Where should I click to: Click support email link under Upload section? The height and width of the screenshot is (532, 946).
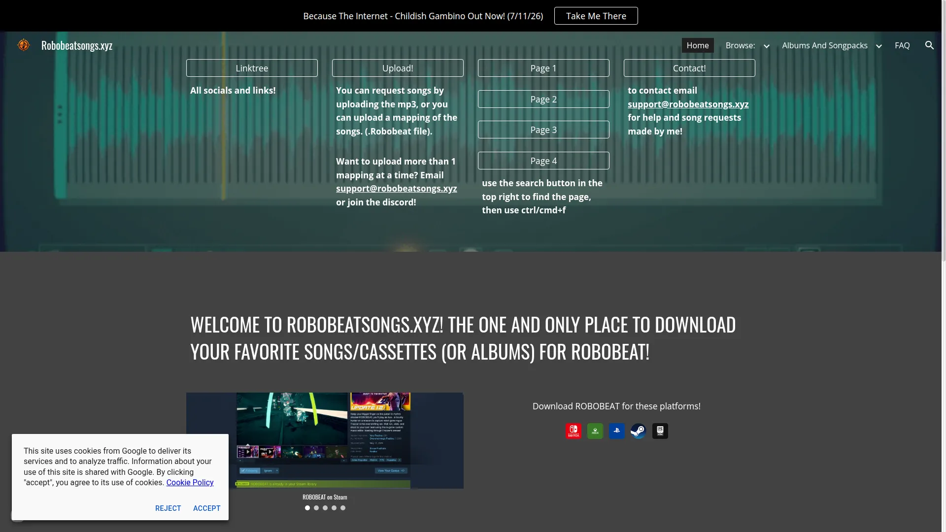pos(397,189)
